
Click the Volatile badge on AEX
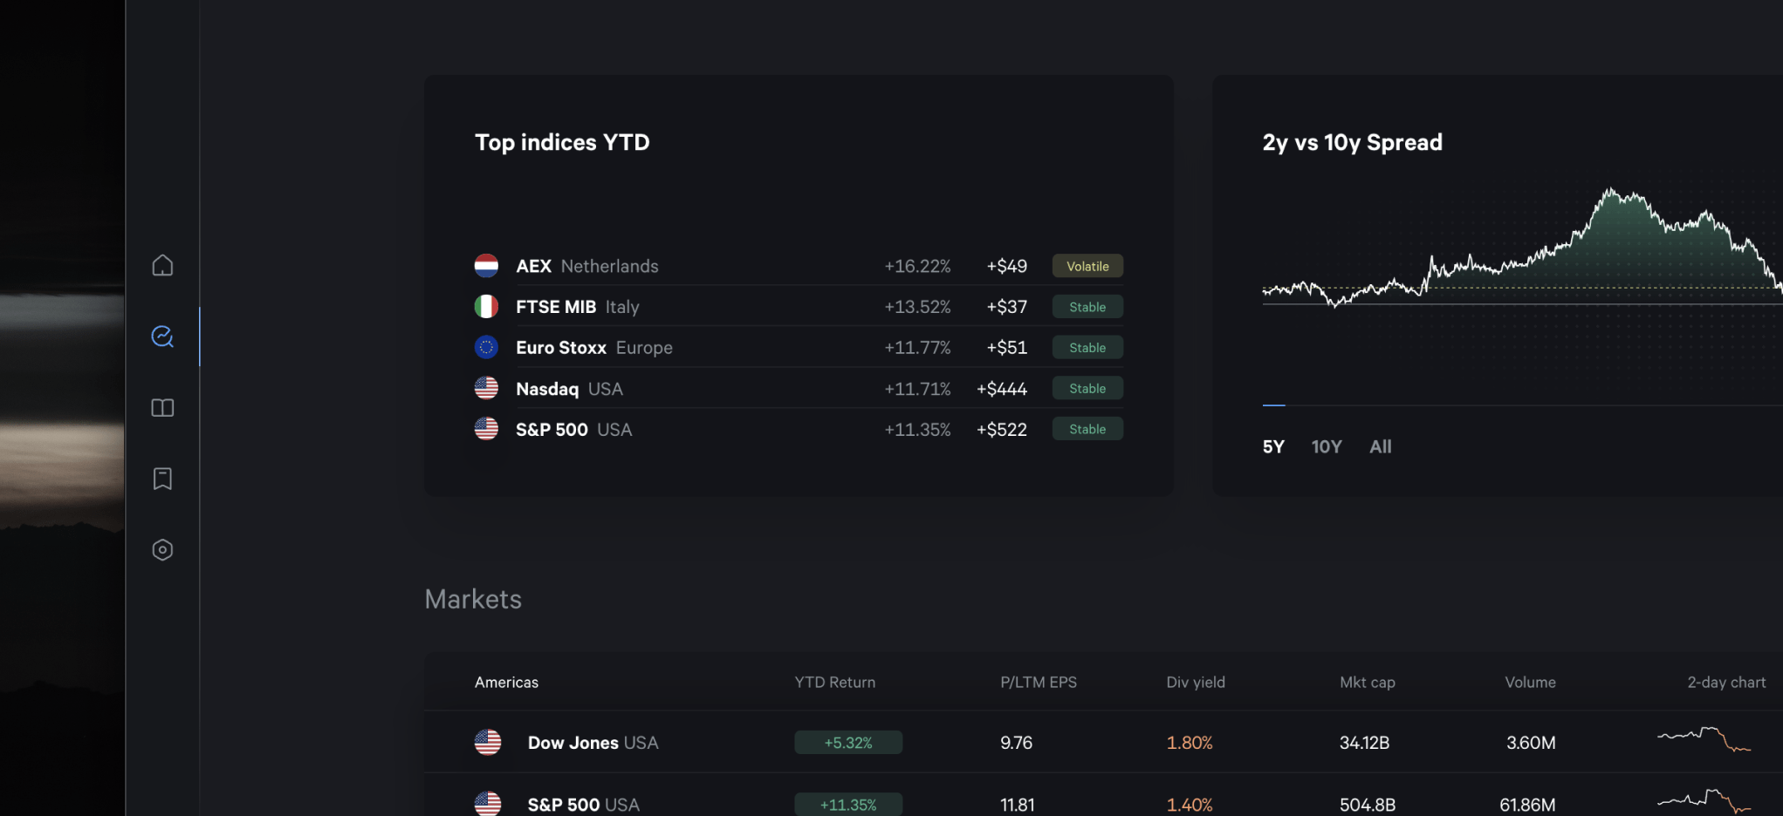pyautogui.click(x=1087, y=266)
